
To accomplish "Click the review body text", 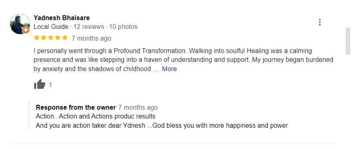I will [183, 60].
